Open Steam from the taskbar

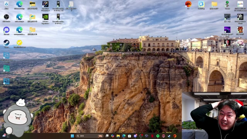click(169, 136)
